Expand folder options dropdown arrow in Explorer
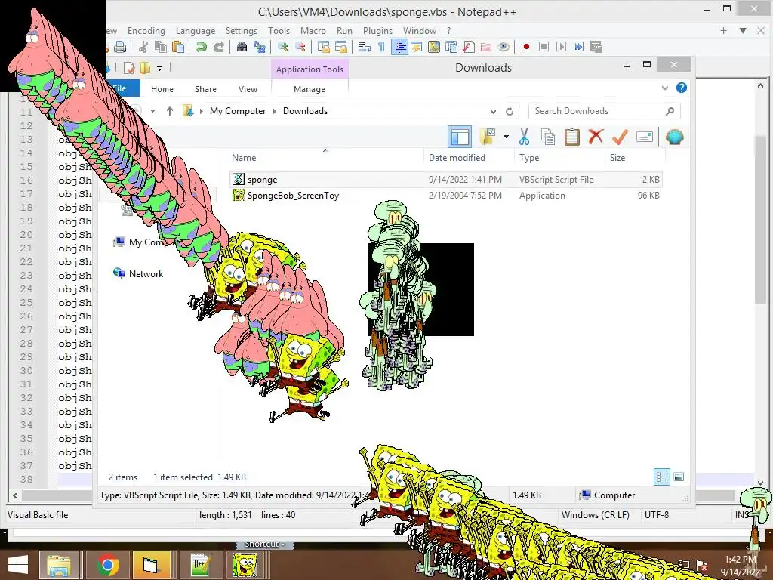Image resolution: width=773 pixels, height=580 pixels. 506,137
